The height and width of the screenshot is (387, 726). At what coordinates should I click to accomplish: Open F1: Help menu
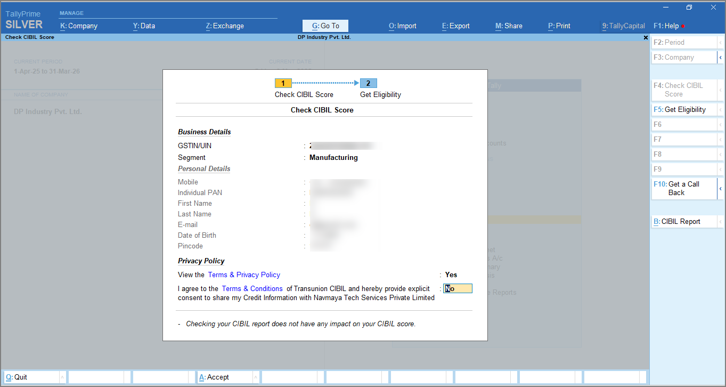tap(666, 26)
